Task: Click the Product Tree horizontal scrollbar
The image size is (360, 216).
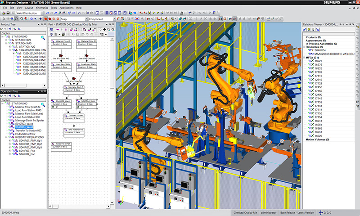Action: point(23,85)
